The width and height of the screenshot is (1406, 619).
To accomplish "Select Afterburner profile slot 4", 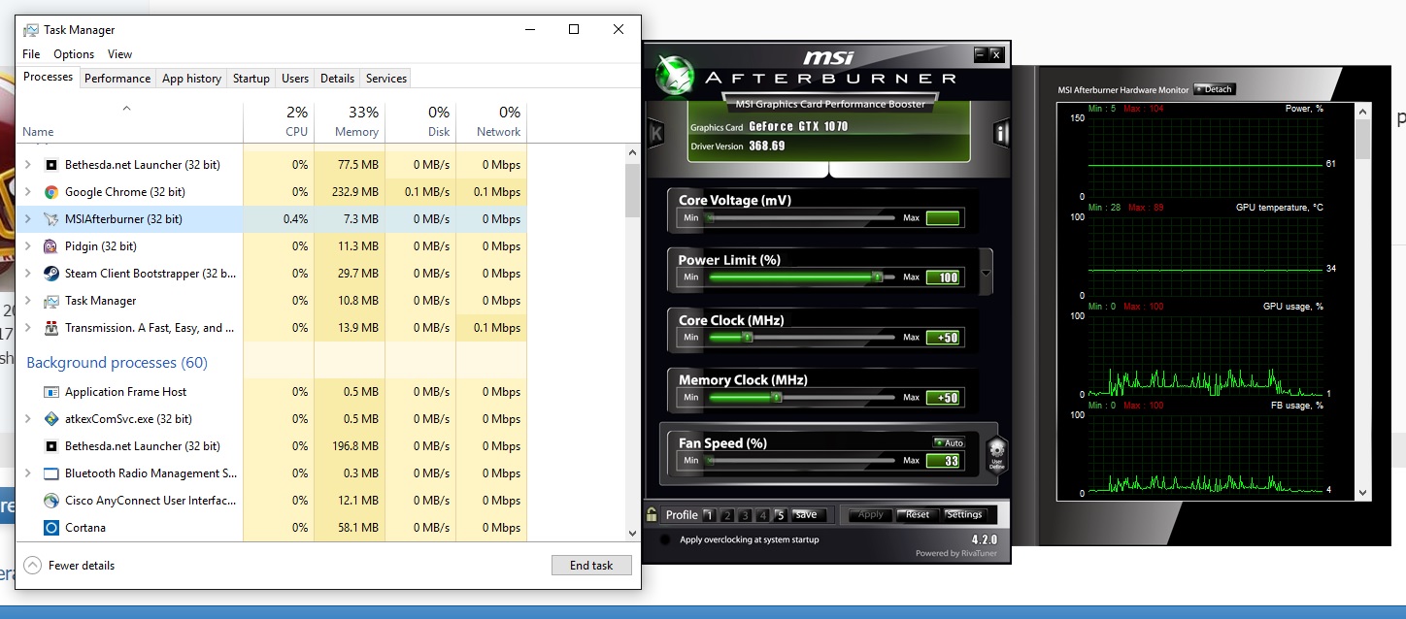I will [x=761, y=515].
